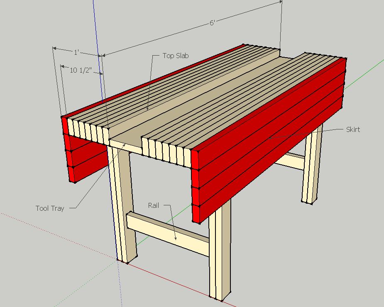
Task: Click the "Tool Tray" label text
Action: tap(50, 209)
